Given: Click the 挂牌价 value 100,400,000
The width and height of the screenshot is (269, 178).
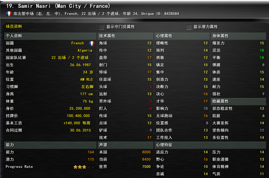Looking at the screenshot, I should pyautogui.click(x=78, y=116).
